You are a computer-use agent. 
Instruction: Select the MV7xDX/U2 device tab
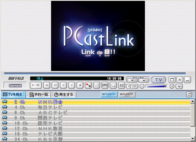109,94
